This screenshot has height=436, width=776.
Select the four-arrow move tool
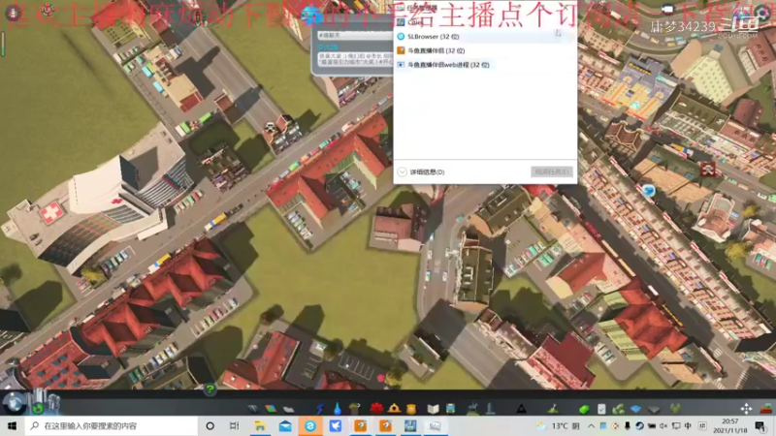[x=746, y=409]
